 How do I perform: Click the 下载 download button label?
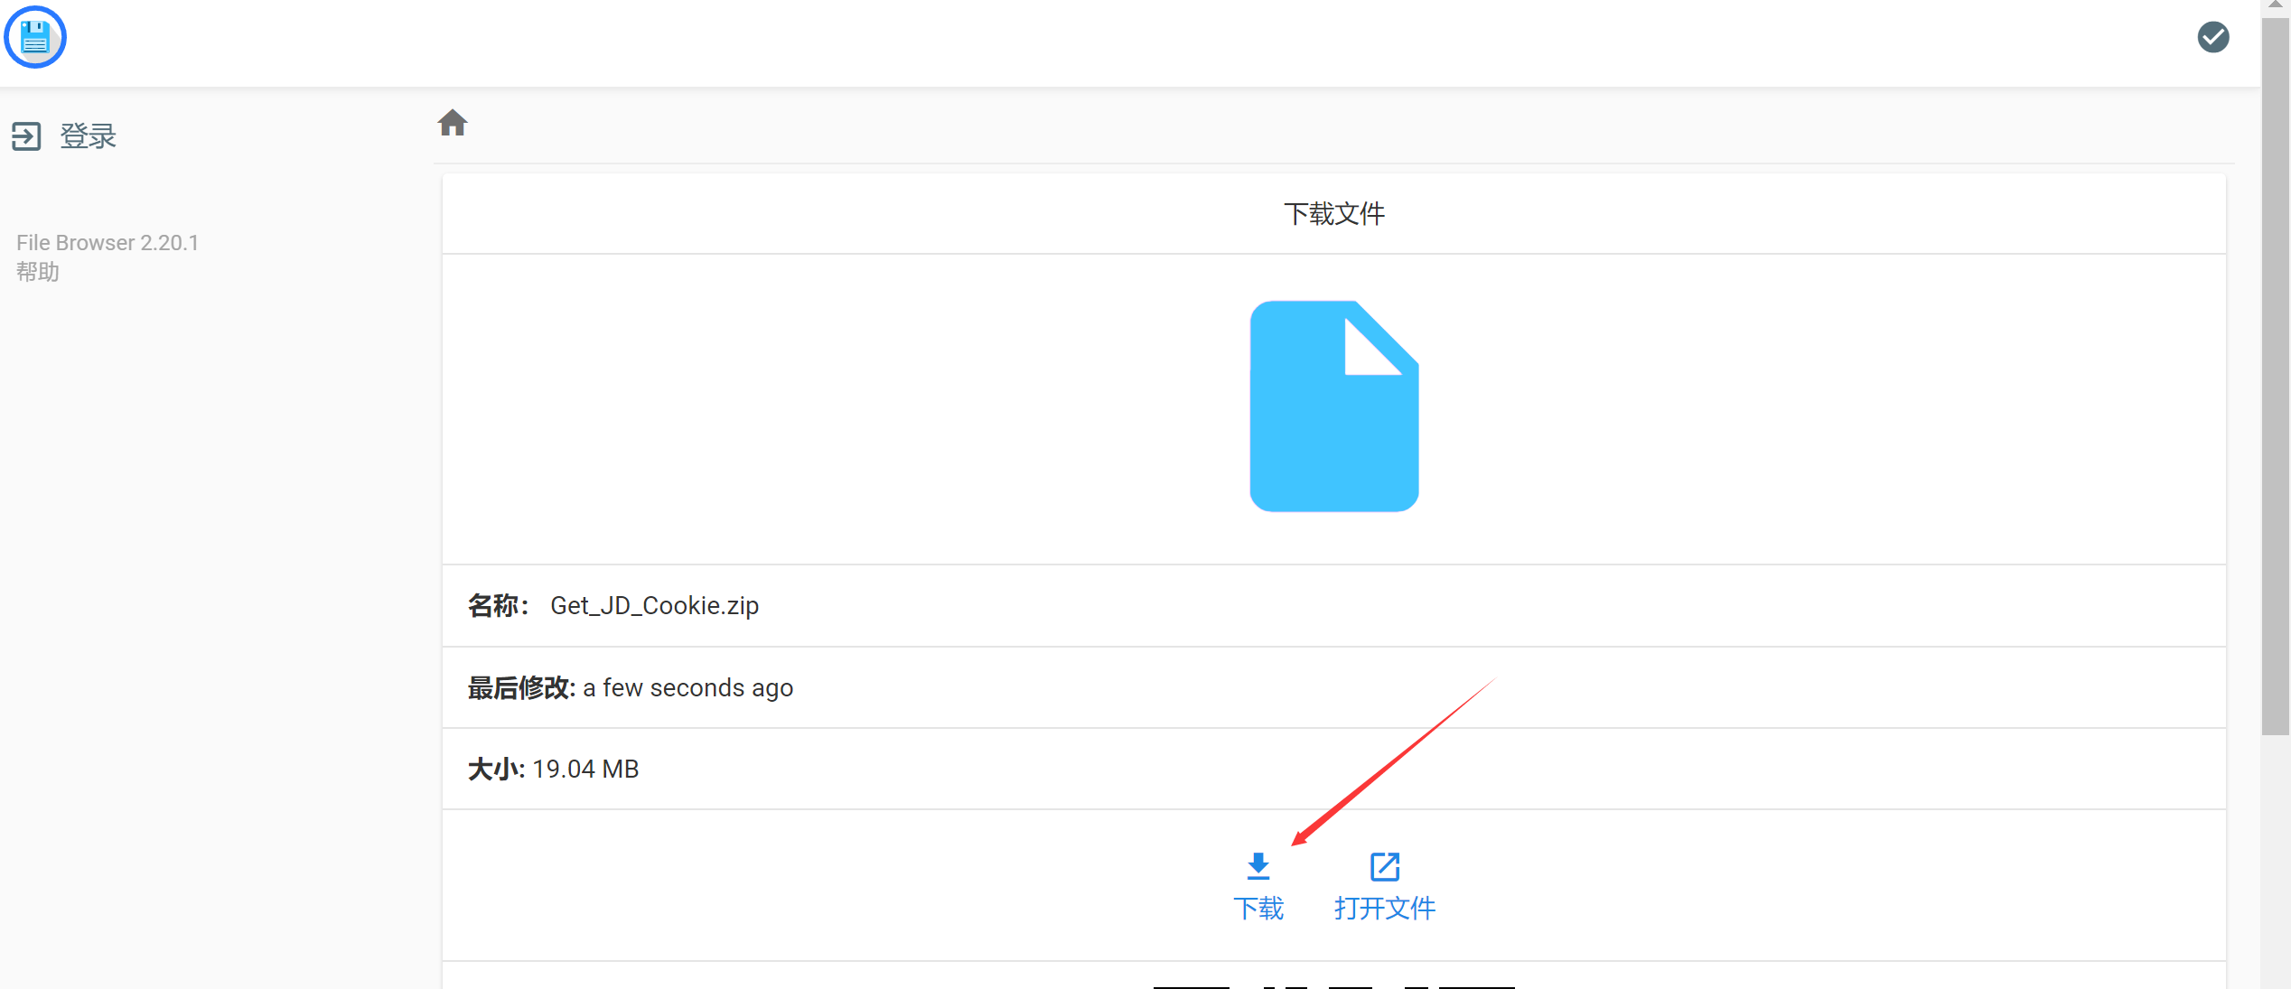click(x=1258, y=908)
